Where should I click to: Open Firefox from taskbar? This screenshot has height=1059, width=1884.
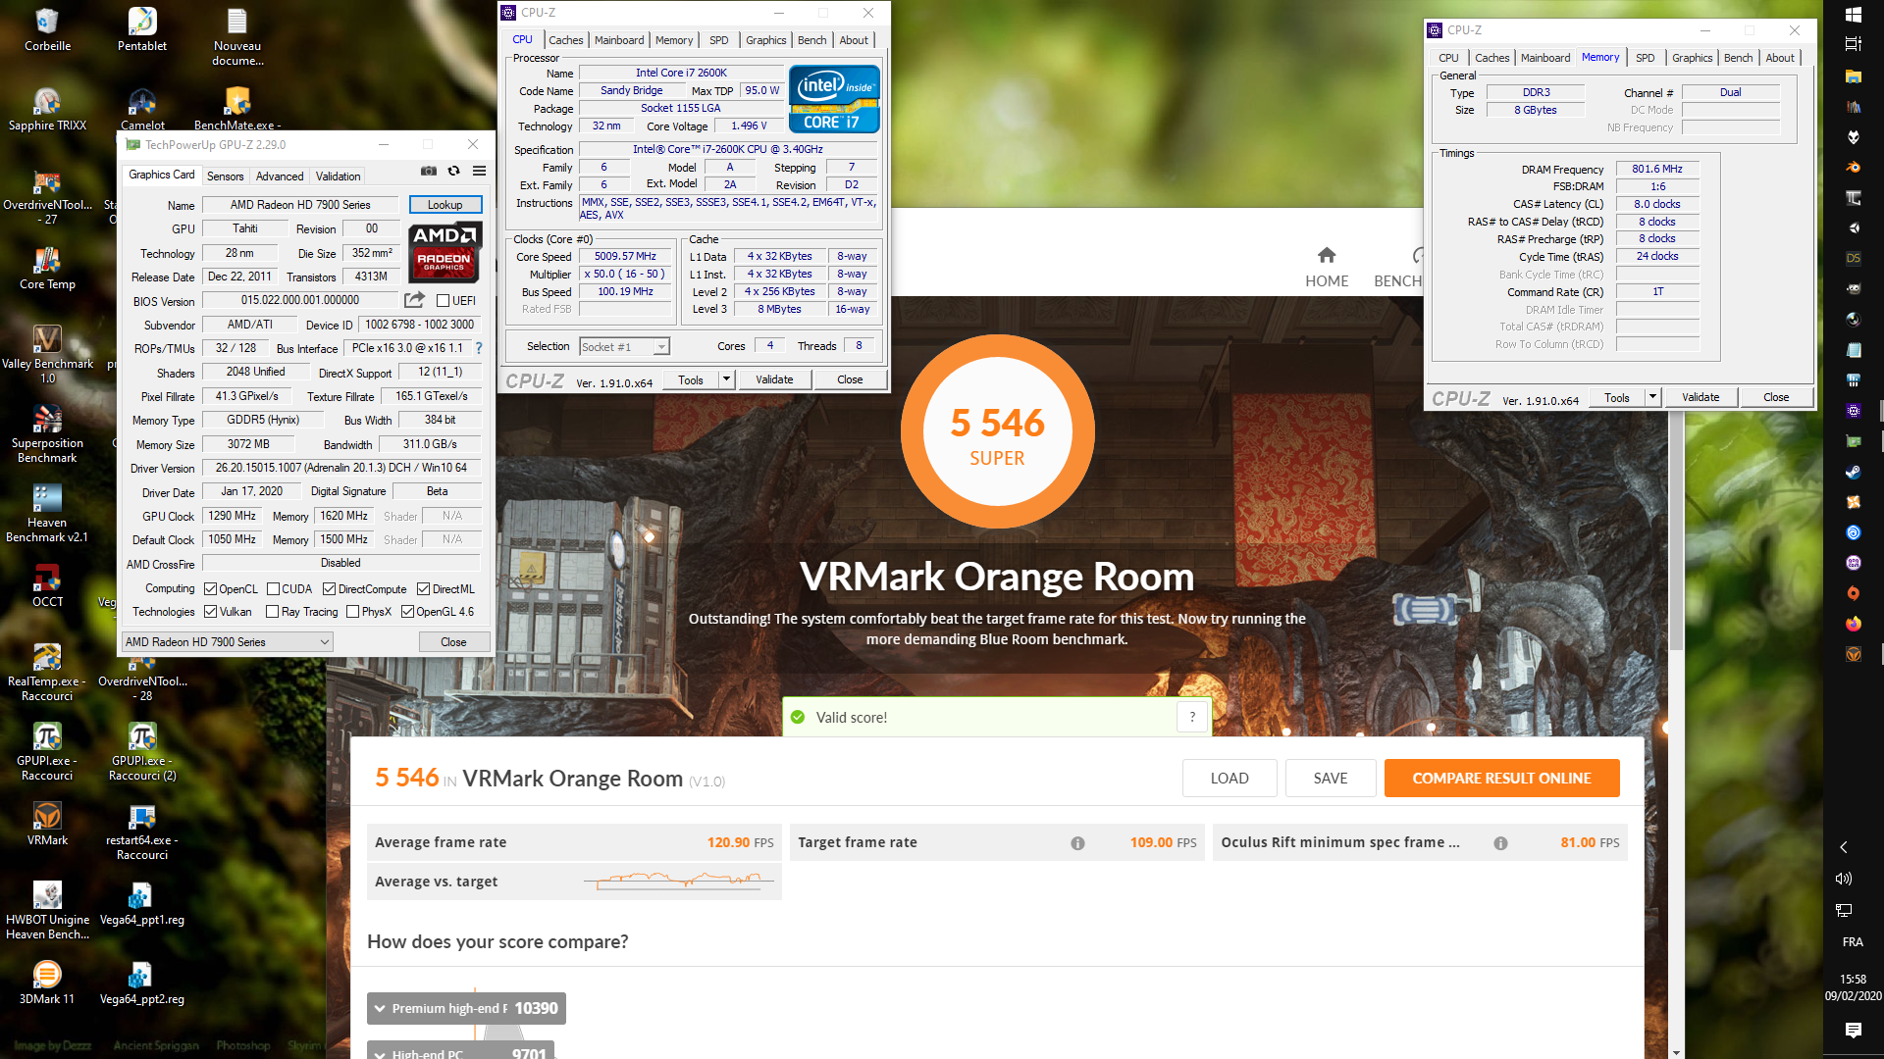click(1853, 624)
